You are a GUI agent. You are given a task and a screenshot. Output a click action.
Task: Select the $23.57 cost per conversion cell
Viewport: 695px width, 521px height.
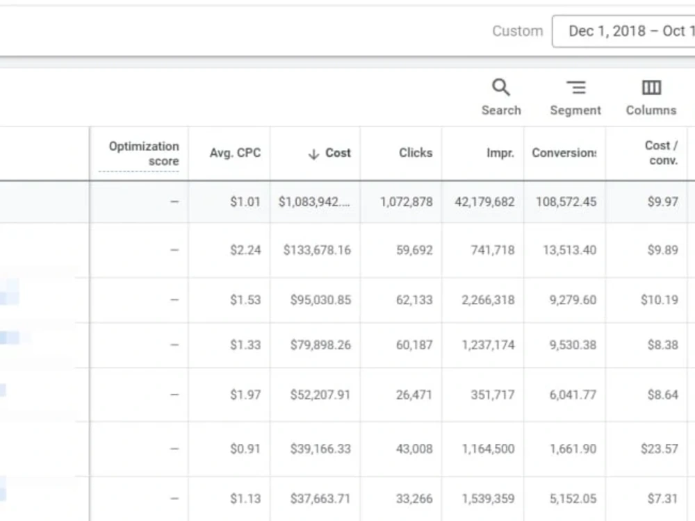659,449
